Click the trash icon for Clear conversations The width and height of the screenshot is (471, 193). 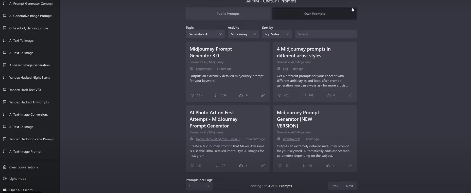(5, 167)
